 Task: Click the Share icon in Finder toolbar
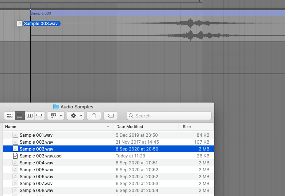94,116
